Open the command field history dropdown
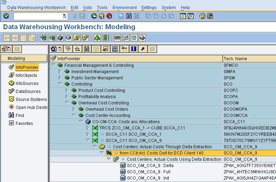The width and height of the screenshot is (276, 182). [64, 16]
